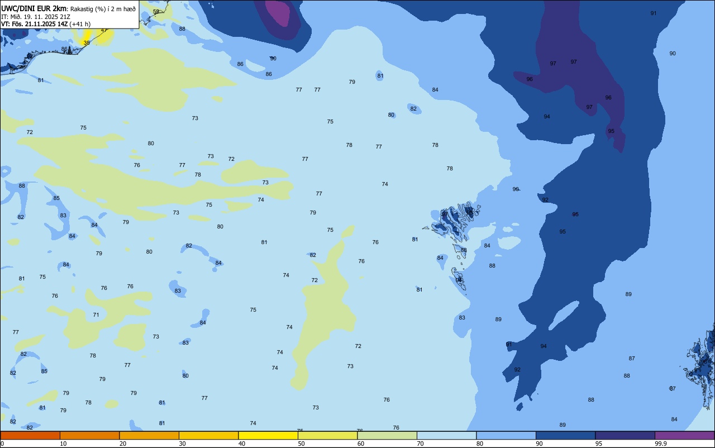Click the 60–70 pale green legend swatch
715x448 pixels.
(387, 435)
